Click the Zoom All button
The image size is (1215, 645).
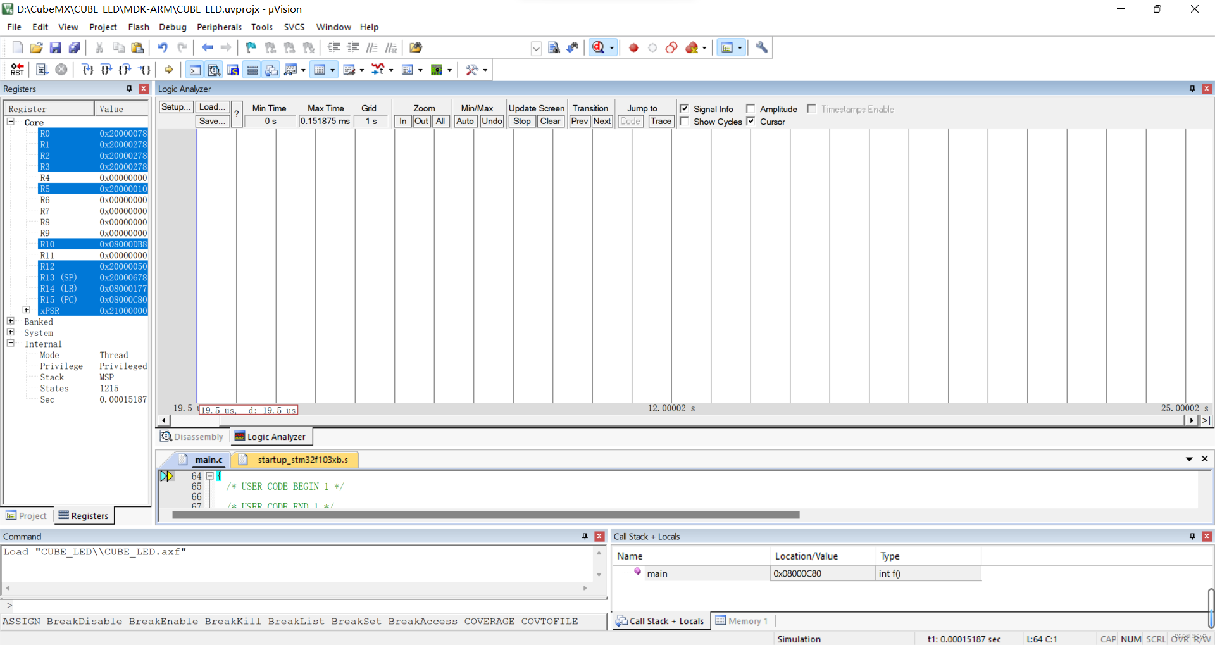(440, 122)
